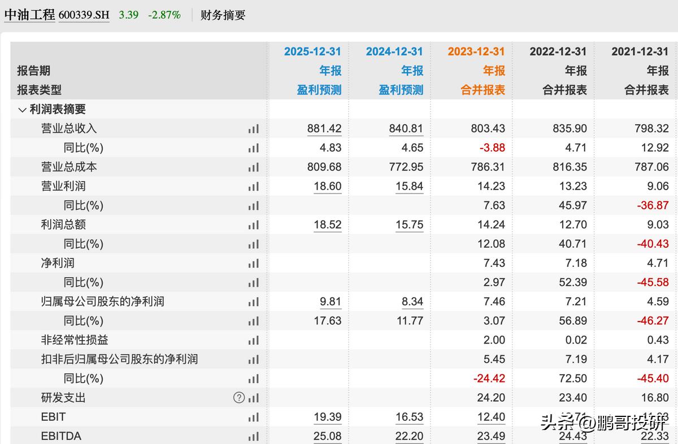Viewport: 678px width, 444px height.
Task: Open trend chart icon for 营业总收入
Action: (x=254, y=128)
